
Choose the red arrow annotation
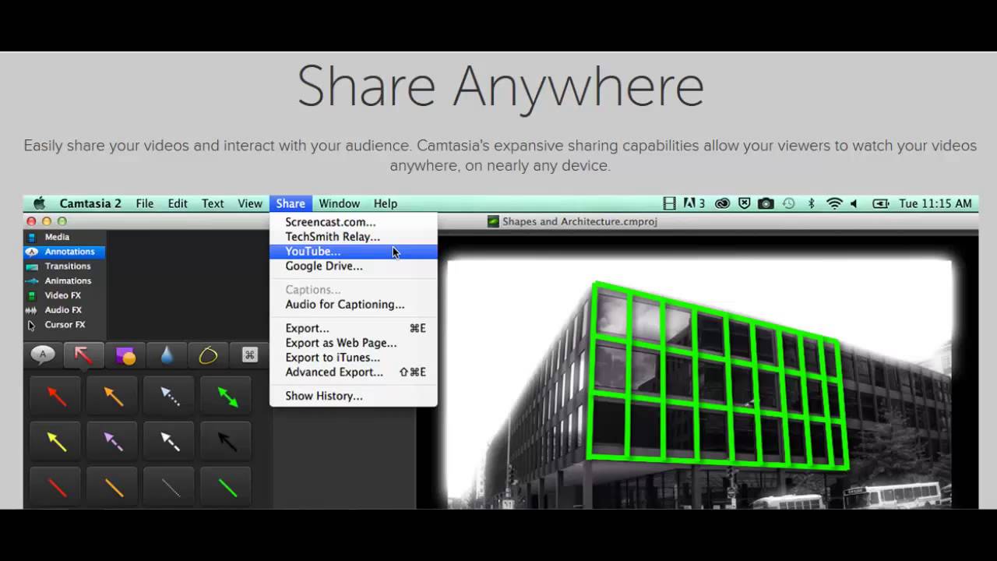[56, 397]
